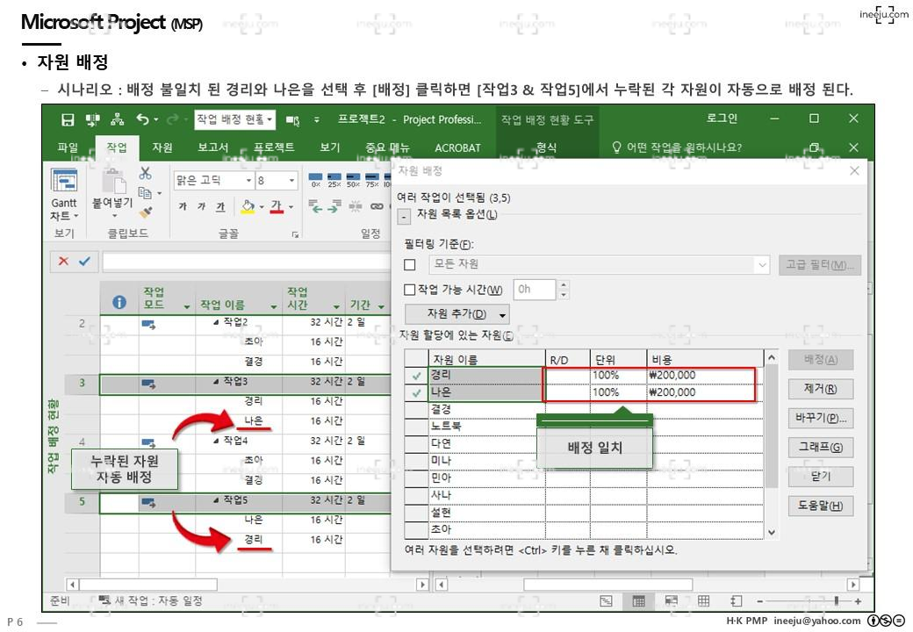Apply underline with the underlined 가 icon
Image resolution: width=913 pixels, height=632 pixels.
[220, 206]
